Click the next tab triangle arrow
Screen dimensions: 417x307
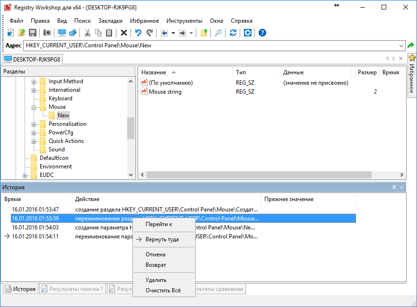coord(394,59)
